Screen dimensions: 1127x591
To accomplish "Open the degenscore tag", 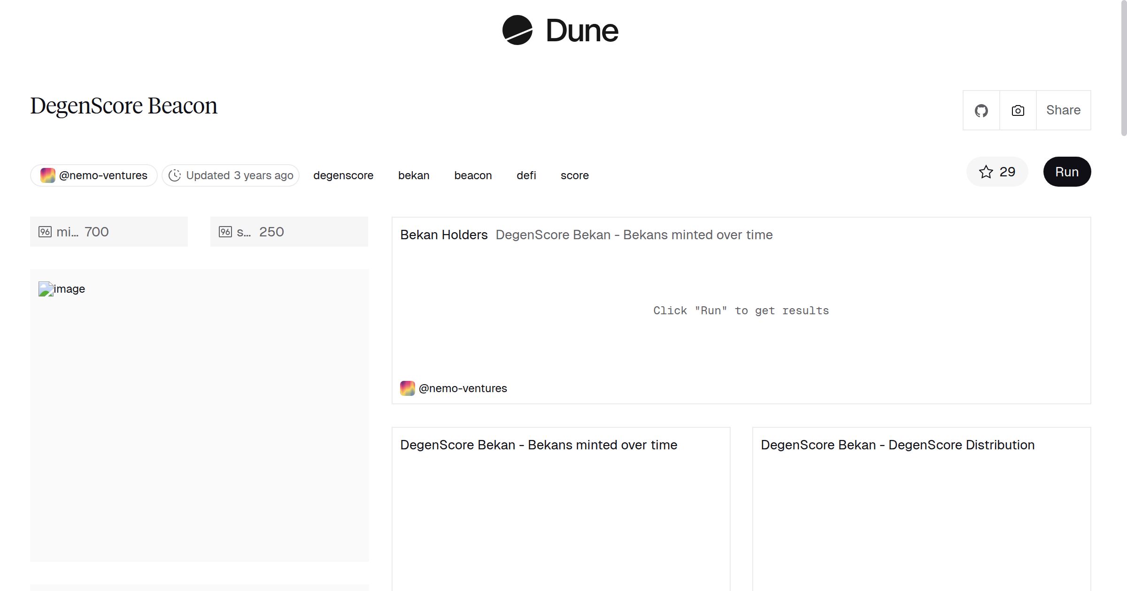I will coord(343,175).
